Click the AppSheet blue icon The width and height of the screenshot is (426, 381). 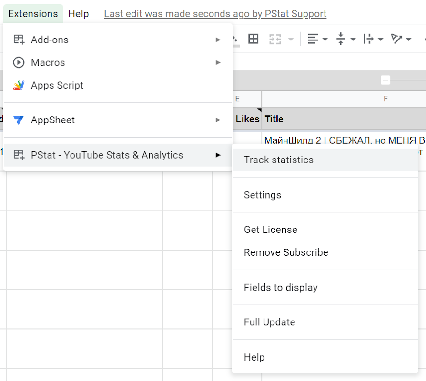click(x=19, y=120)
